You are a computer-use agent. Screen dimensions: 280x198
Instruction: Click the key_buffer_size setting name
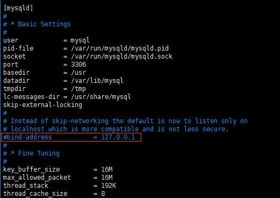tap(32, 169)
